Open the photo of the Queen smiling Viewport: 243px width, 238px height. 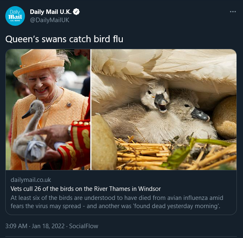[48, 109]
